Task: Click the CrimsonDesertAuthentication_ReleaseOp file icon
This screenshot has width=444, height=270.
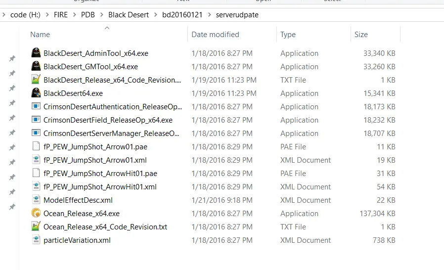Action: pyautogui.click(x=36, y=106)
